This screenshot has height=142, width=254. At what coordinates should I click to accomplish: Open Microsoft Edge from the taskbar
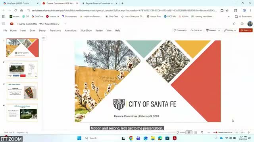(160, 138)
